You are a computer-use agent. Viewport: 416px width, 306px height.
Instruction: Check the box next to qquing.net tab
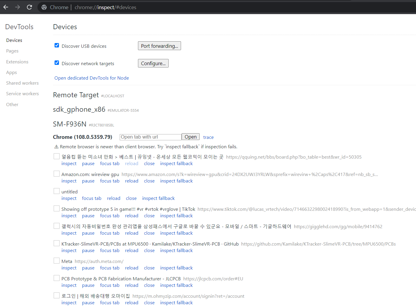point(57,156)
